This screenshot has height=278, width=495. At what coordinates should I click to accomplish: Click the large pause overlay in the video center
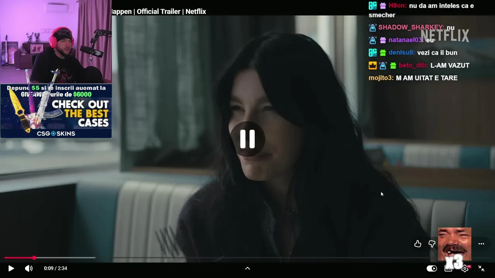247,139
